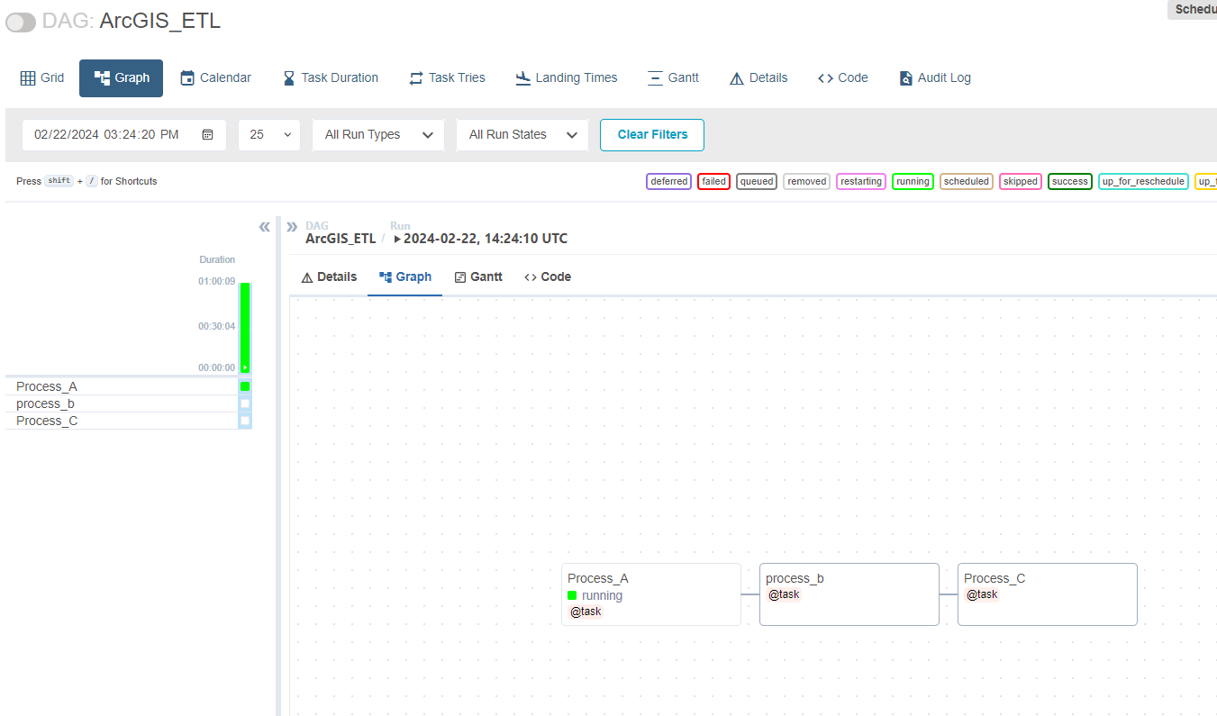
Task: Click Process_A's green duration bar
Action: pyautogui.click(x=243, y=385)
